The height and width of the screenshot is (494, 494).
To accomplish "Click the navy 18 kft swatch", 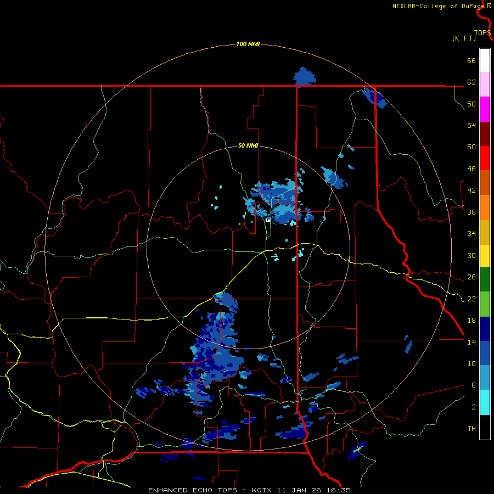I will pyautogui.click(x=485, y=329).
